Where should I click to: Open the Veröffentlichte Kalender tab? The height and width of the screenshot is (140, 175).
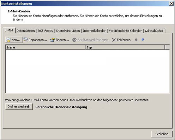125,31
